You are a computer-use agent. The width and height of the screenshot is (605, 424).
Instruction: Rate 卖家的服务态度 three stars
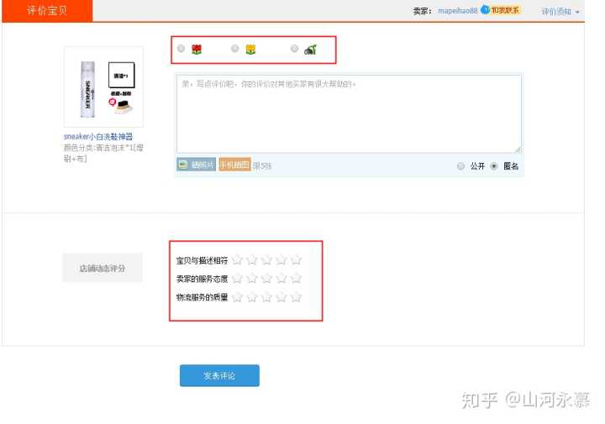point(266,278)
